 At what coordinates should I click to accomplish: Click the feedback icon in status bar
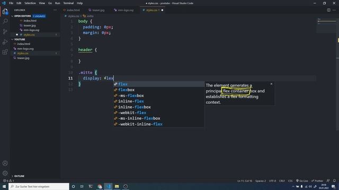[x=328, y=180]
